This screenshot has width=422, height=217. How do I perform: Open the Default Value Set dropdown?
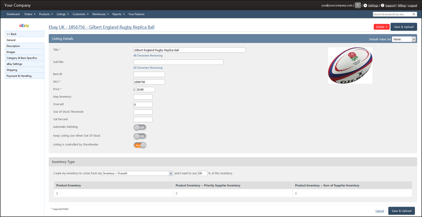click(404, 39)
